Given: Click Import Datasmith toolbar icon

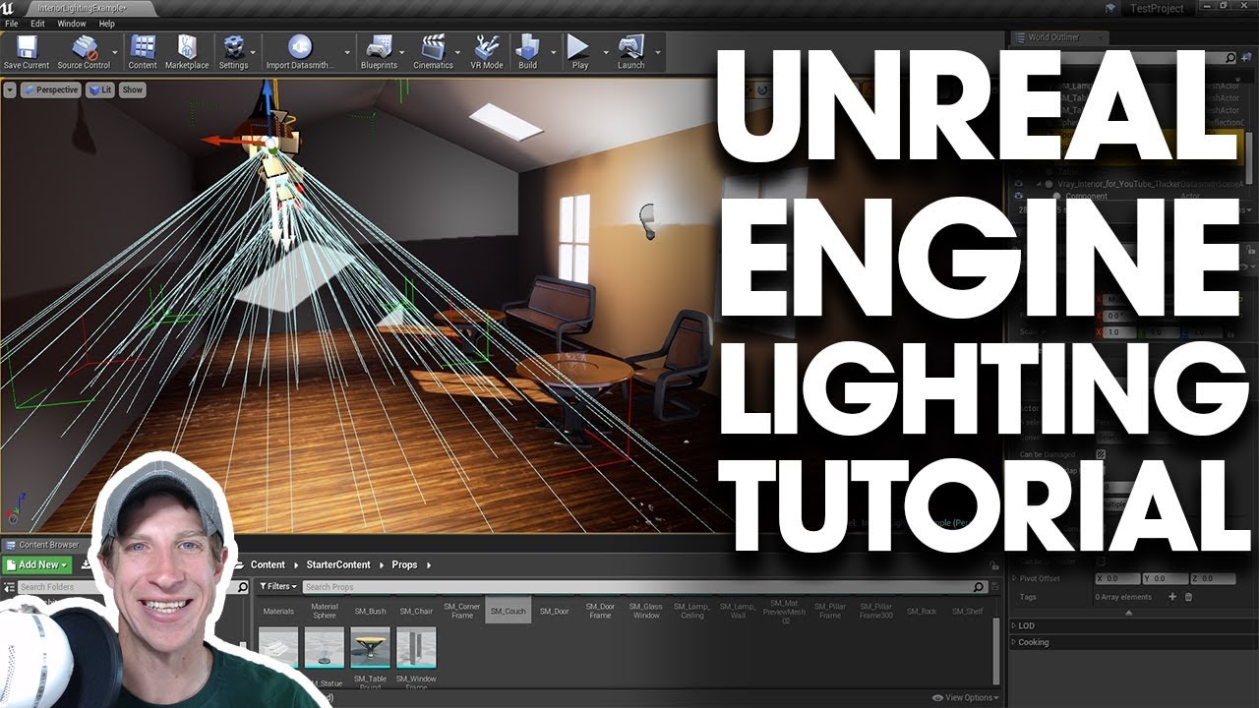Looking at the screenshot, I should pyautogui.click(x=300, y=52).
